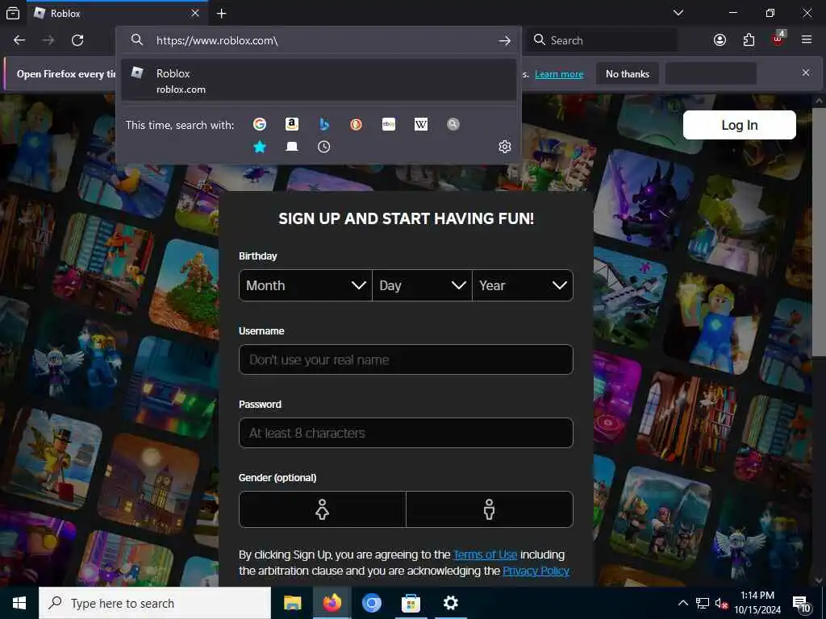826x619 pixels.
Task: Search this time with eBay
Action: click(x=389, y=124)
